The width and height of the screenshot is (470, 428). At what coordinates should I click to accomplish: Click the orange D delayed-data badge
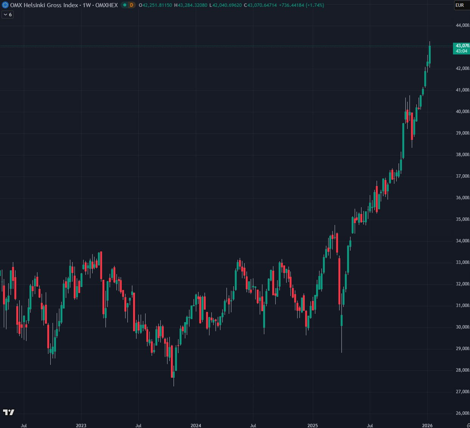coord(131,5)
